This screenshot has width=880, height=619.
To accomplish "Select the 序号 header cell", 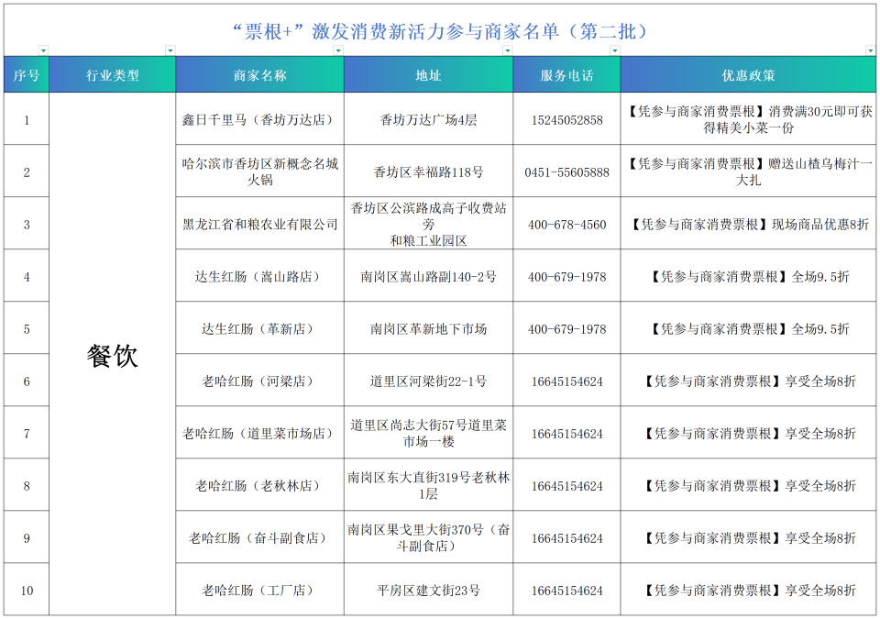I will point(27,74).
